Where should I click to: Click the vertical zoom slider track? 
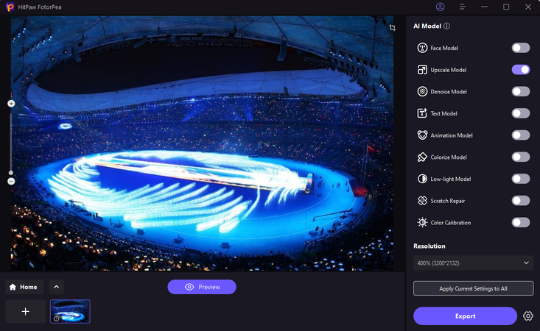11,142
